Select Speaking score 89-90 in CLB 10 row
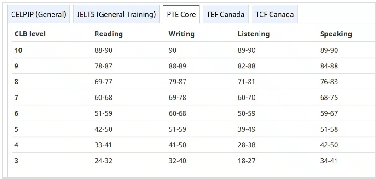This screenshot has height=179, width=376. (x=329, y=50)
